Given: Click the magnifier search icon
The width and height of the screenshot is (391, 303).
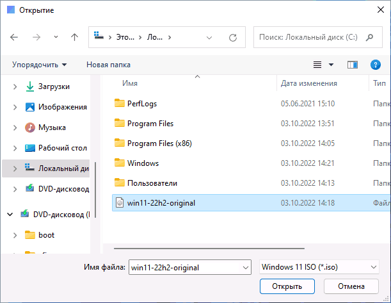Looking at the screenshot, I should point(369,37).
